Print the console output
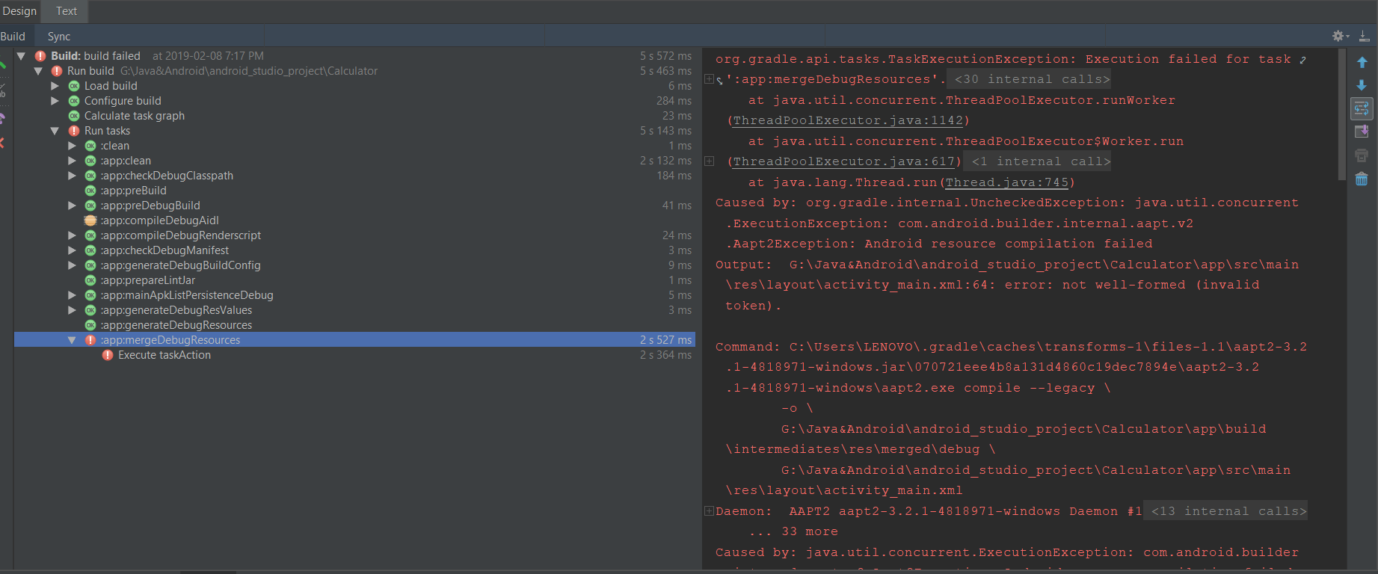The image size is (1378, 574). click(1362, 155)
